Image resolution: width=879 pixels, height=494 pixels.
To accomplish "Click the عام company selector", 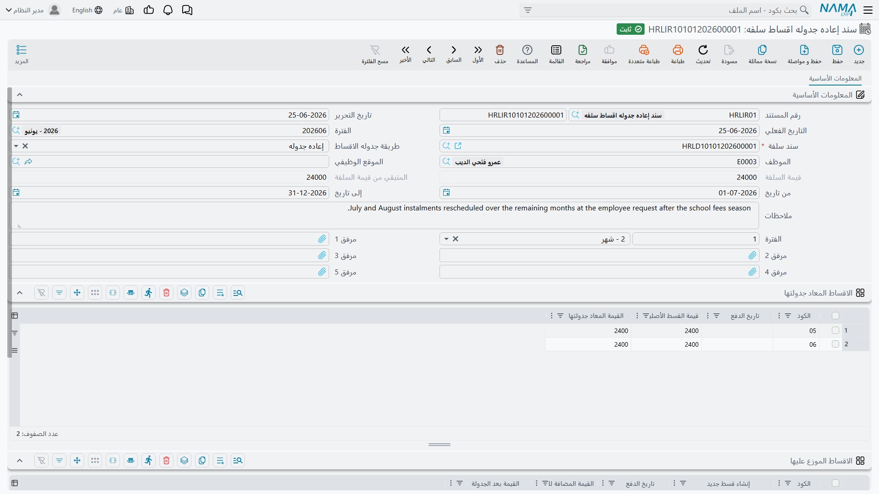I will (x=124, y=10).
